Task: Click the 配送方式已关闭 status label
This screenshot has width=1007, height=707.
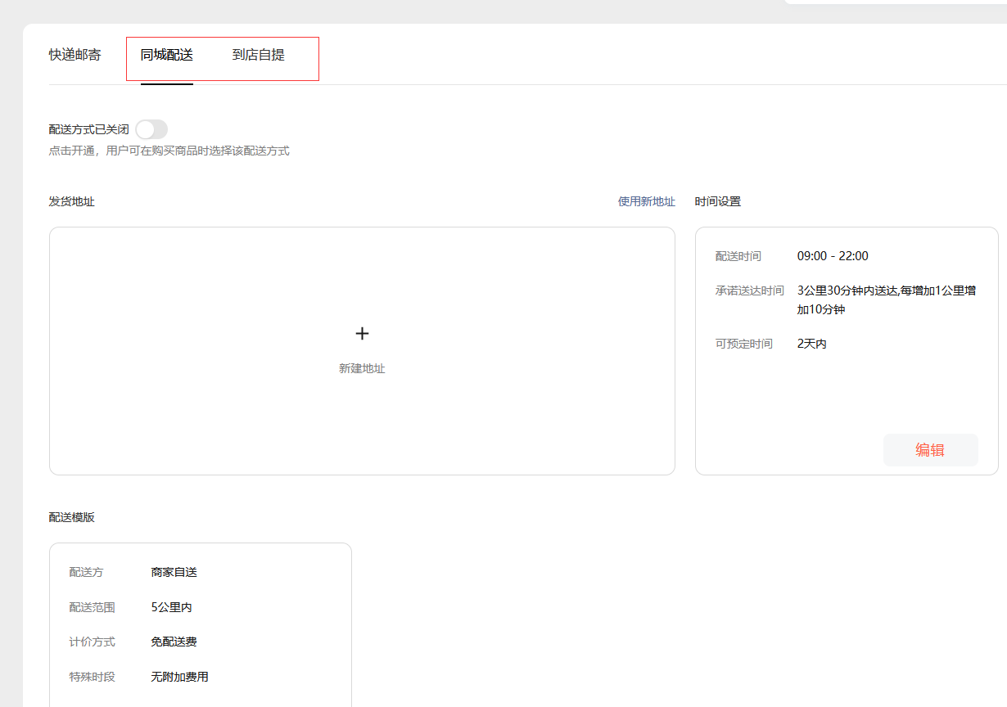Action: pos(89,129)
